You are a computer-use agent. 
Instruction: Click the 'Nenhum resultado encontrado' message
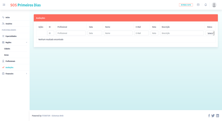point(51,39)
